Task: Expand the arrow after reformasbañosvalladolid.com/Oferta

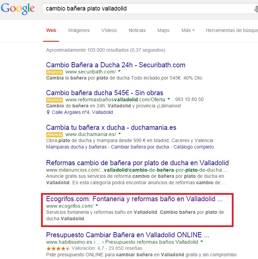Action: (x=169, y=100)
